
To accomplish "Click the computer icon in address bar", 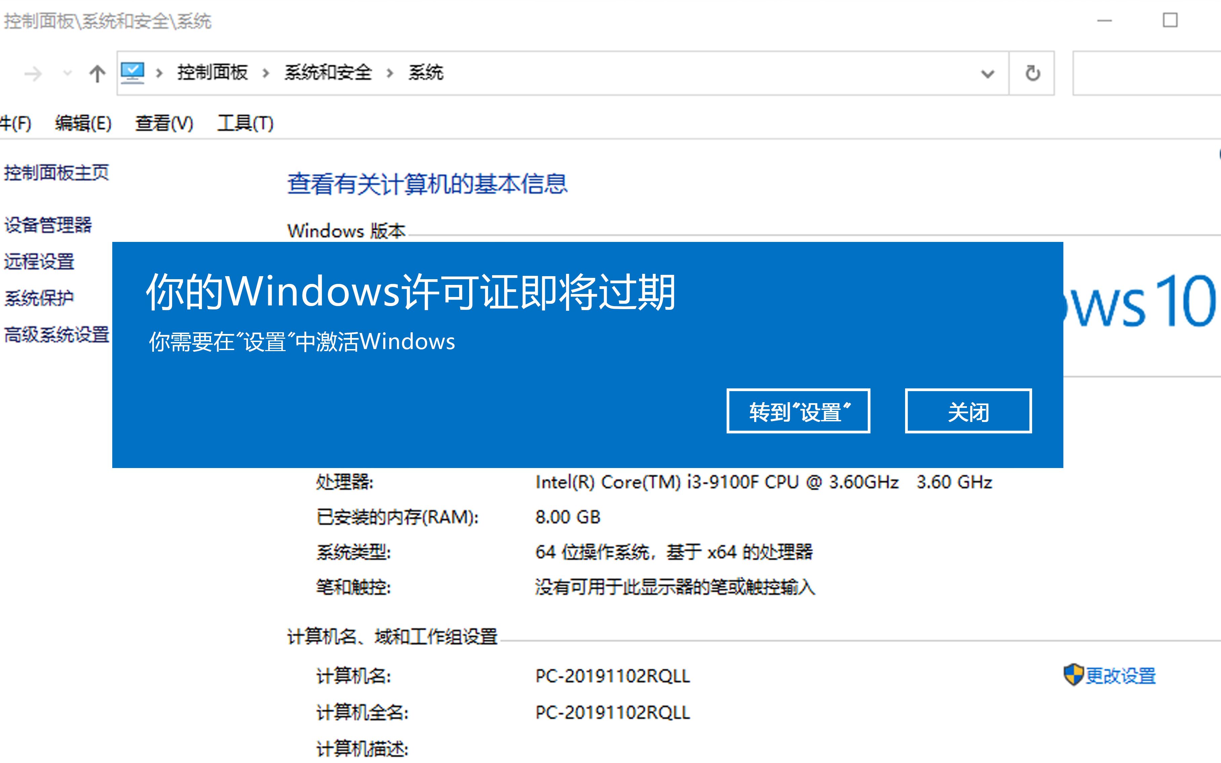I will pos(133,73).
